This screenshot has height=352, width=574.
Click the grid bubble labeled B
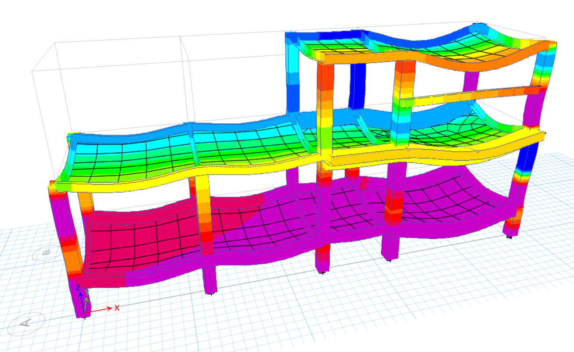(x=47, y=253)
